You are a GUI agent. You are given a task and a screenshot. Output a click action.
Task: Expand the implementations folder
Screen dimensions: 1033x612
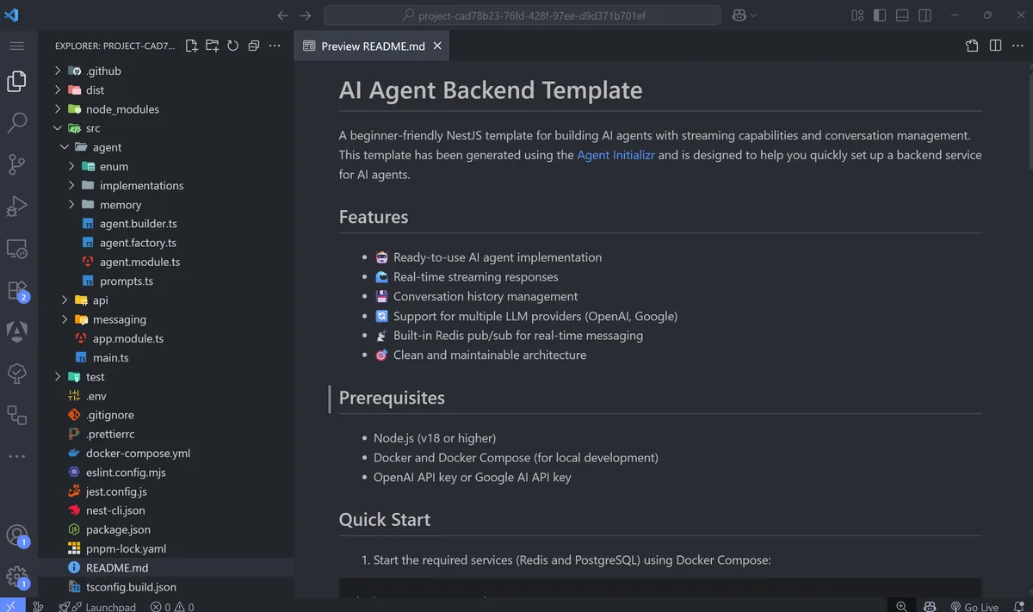point(71,185)
